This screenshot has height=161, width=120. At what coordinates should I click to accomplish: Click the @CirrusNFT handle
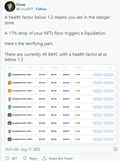tap(25, 9)
